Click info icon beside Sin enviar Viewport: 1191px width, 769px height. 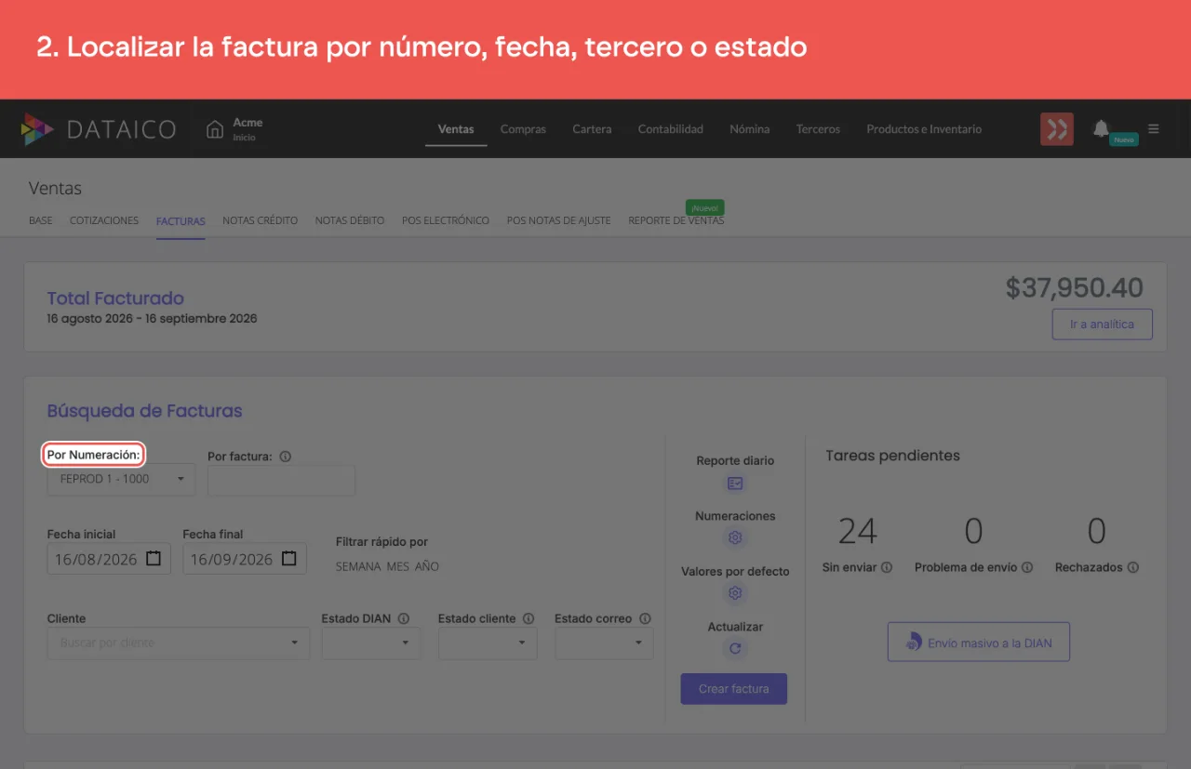tap(887, 567)
